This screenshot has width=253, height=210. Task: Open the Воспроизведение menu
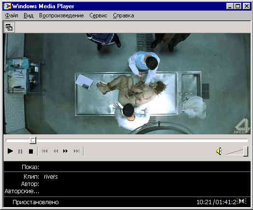61,15
